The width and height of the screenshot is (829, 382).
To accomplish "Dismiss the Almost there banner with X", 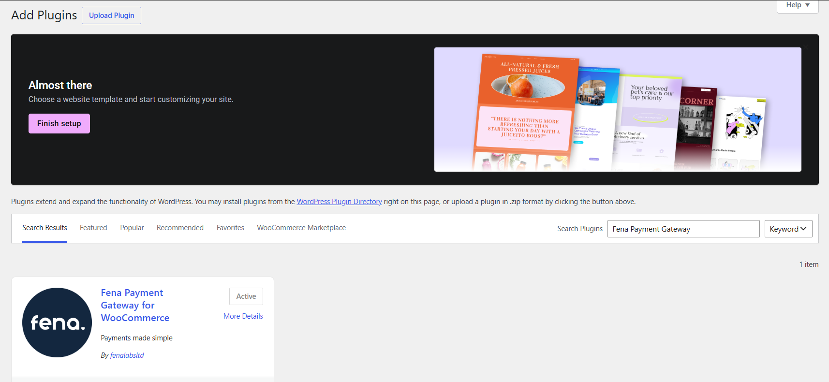I will click(x=807, y=46).
